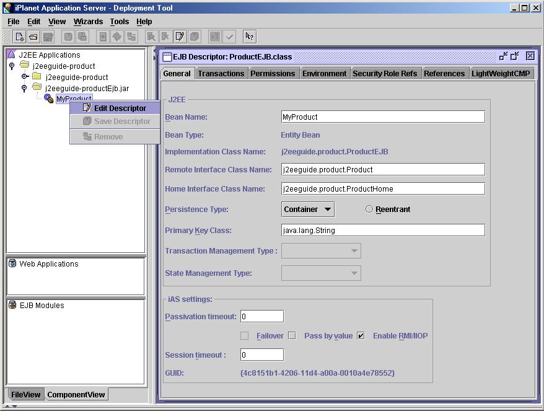Image resolution: width=544 pixels, height=411 pixels.
Task: Click the Primary Key Class field
Action: coord(383,230)
